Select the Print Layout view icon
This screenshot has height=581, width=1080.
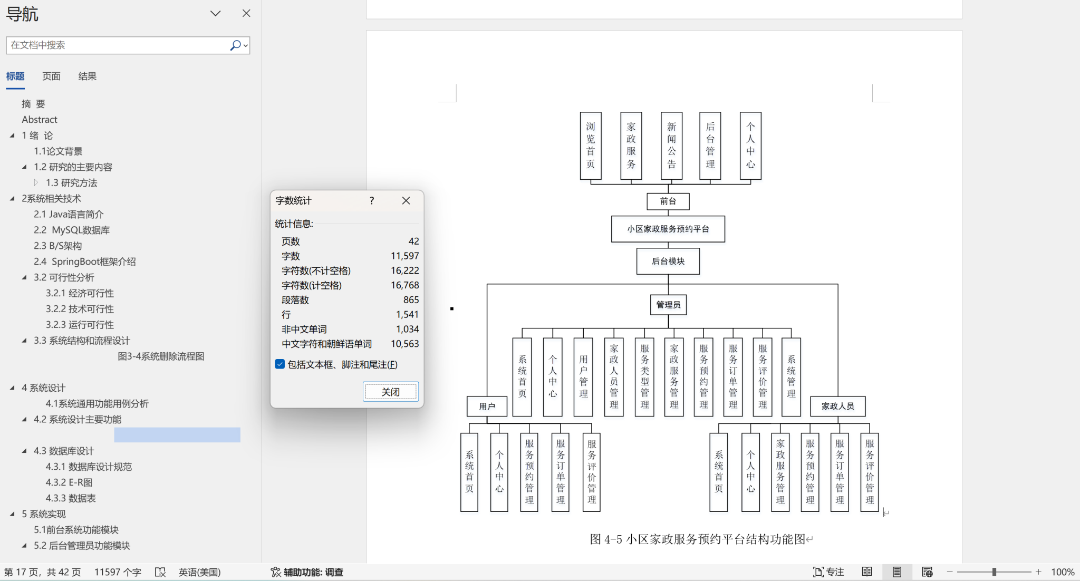click(x=897, y=572)
